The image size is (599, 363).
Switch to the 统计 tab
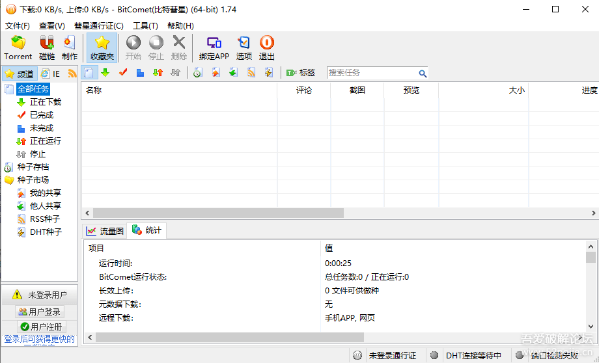point(146,230)
